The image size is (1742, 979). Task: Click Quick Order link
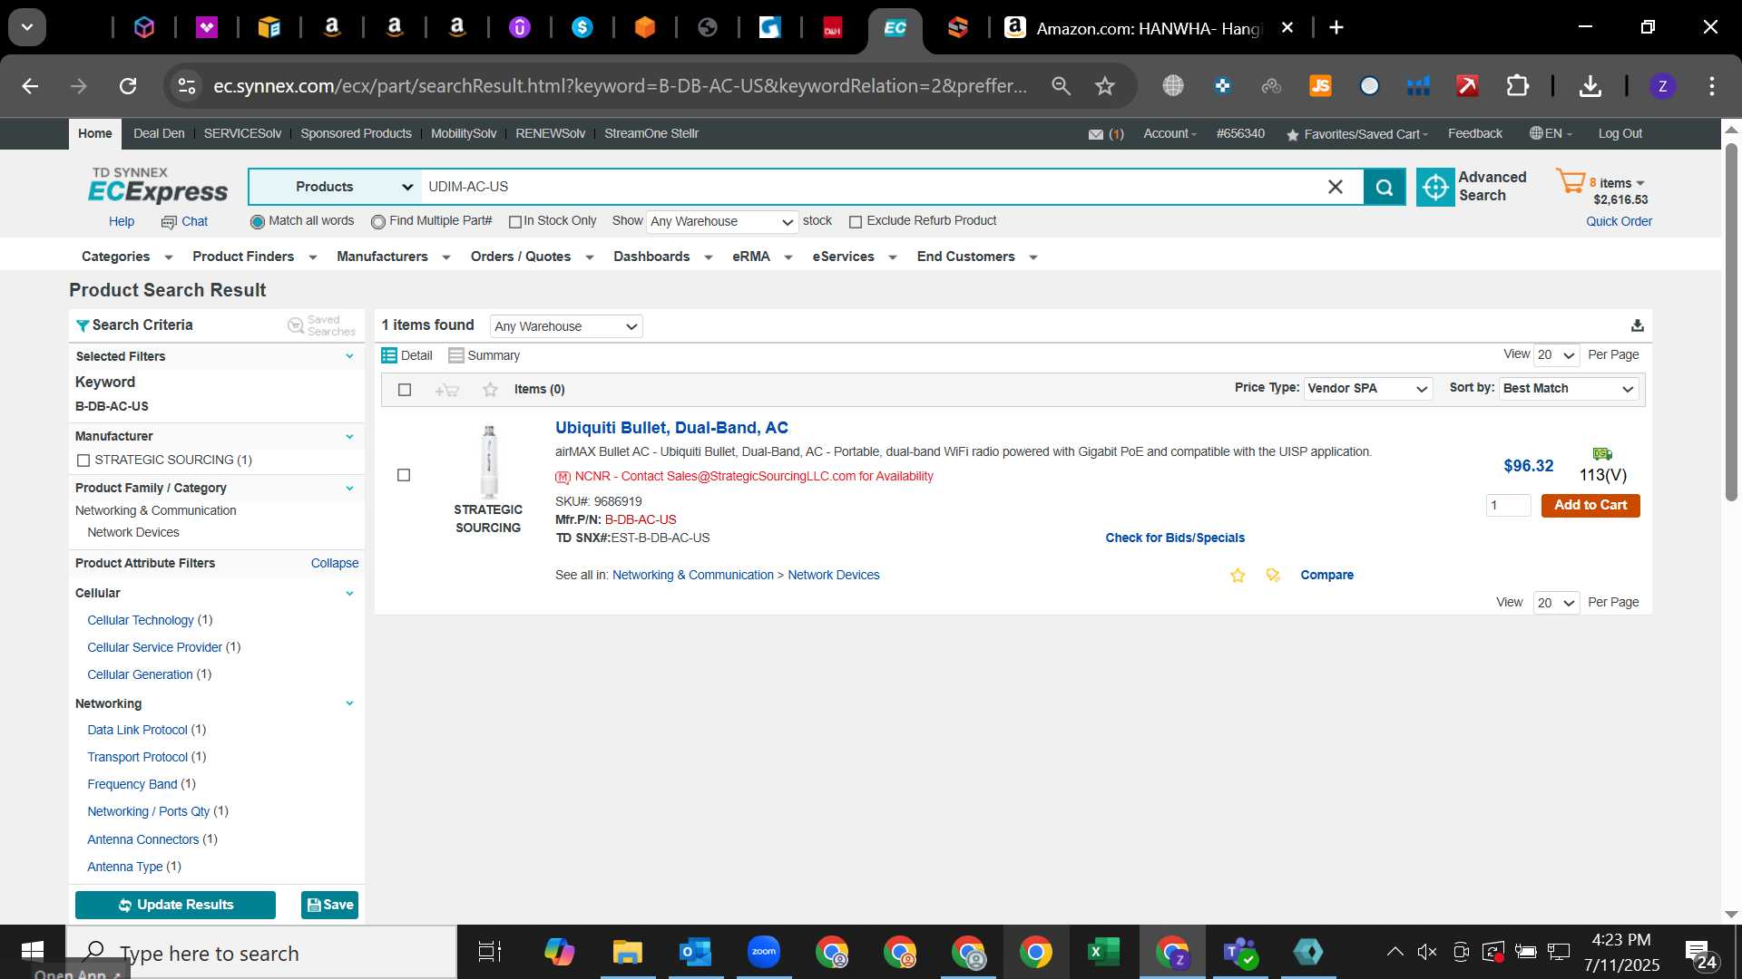(x=1619, y=222)
